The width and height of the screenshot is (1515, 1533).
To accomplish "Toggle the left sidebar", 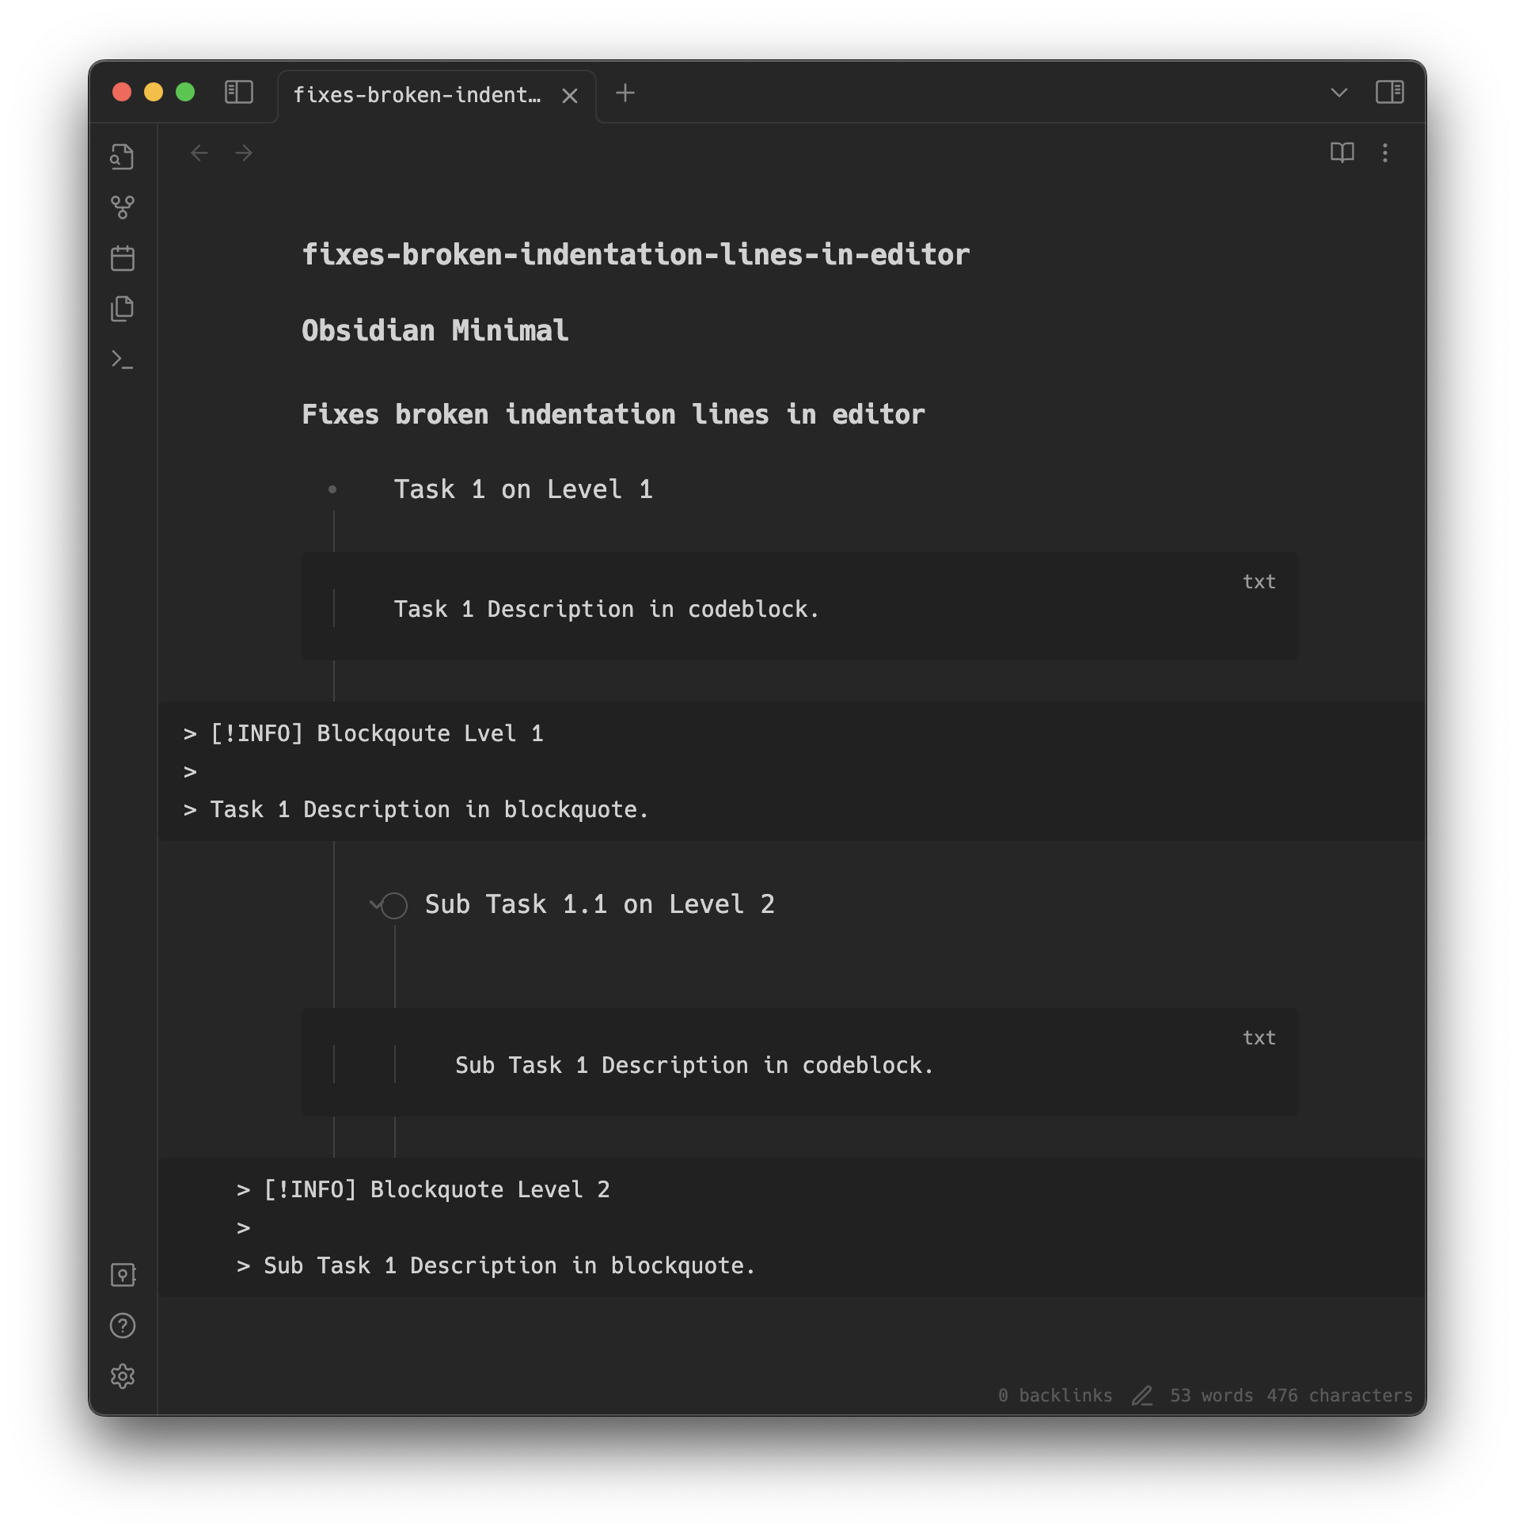I will tap(239, 93).
